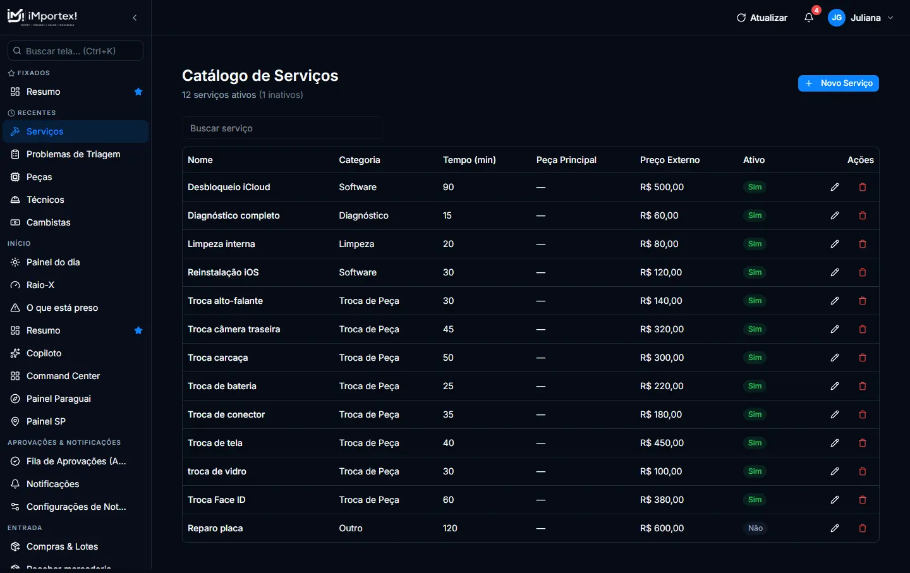This screenshot has height=573, width=910.
Task: Click the Novo Serviço button
Action: pyautogui.click(x=839, y=83)
